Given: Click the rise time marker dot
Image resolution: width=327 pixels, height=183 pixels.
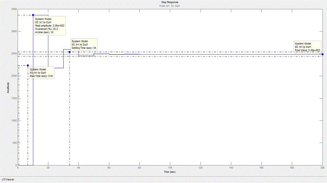Looking at the screenshot, I should coord(27,66).
